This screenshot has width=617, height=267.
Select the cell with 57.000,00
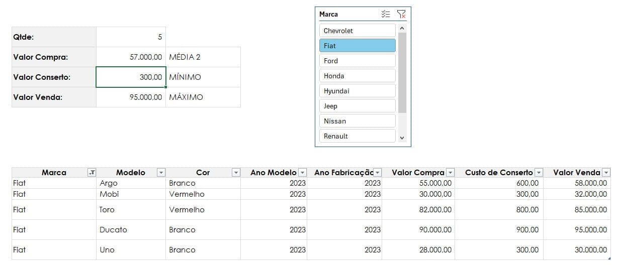[x=131, y=57]
